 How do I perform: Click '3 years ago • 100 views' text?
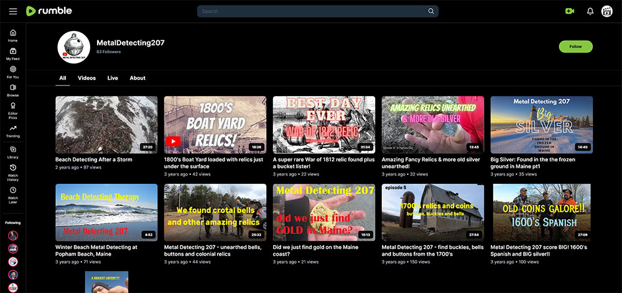[x=514, y=262]
